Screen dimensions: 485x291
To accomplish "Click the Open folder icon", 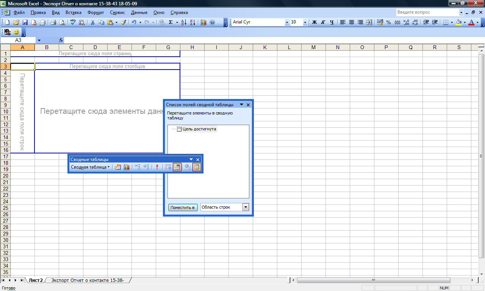I will coord(16,22).
